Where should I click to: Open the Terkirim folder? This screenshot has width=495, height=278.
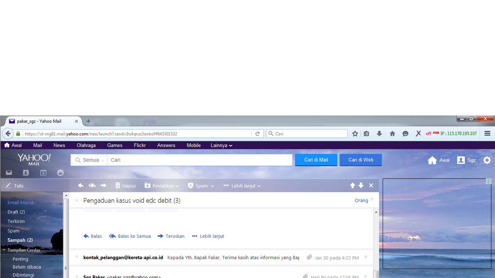point(16,221)
